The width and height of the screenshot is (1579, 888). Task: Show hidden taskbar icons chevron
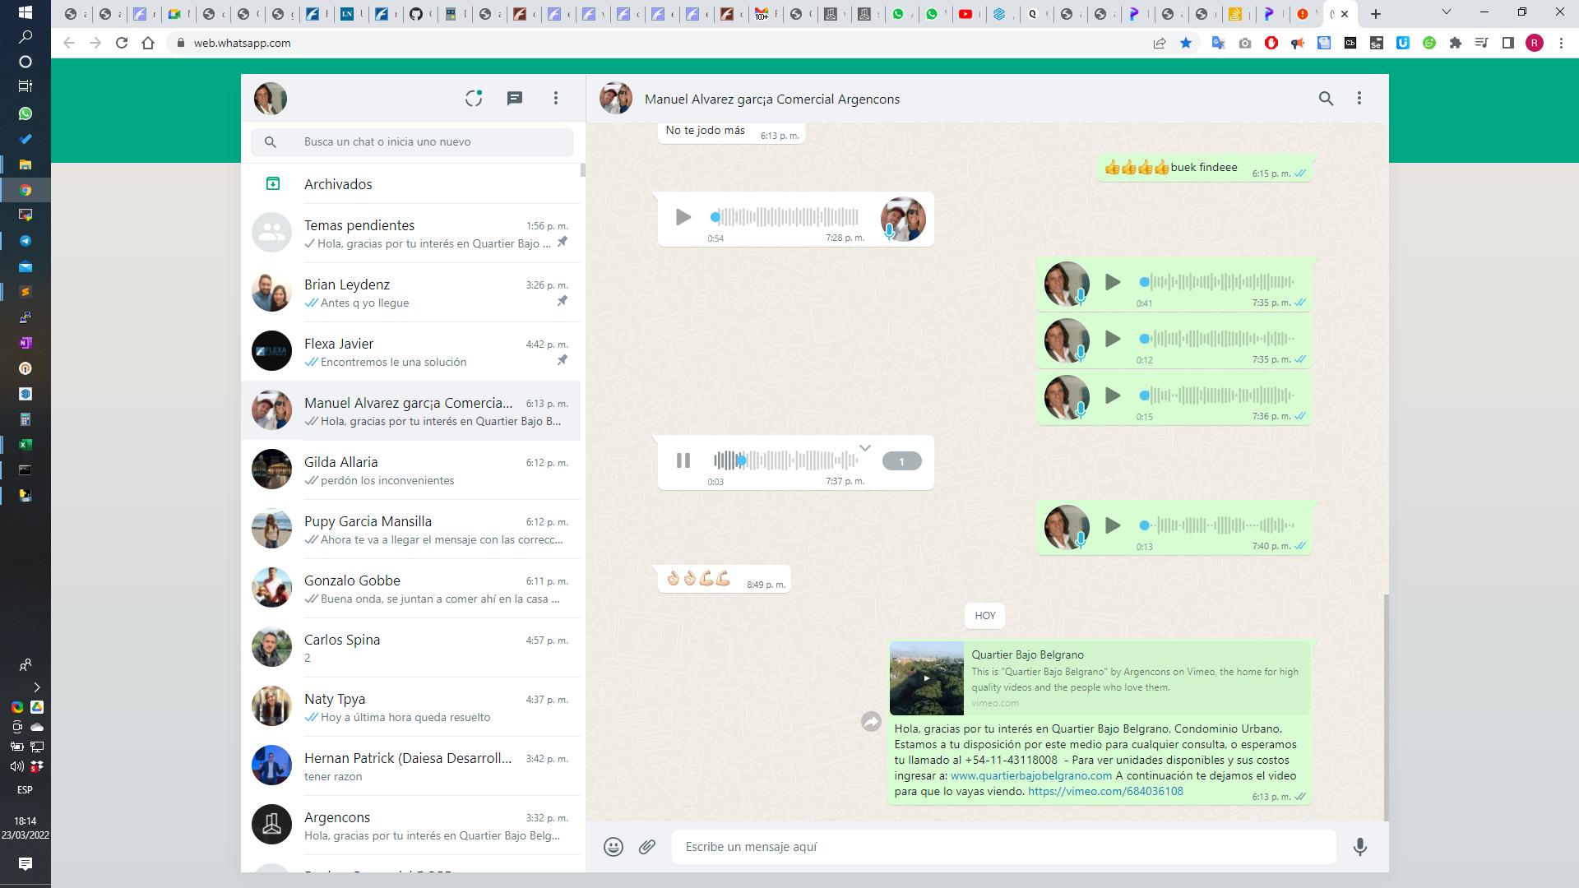click(36, 687)
